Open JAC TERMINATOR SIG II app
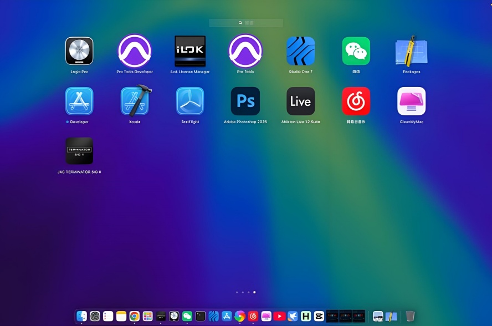Image resolution: width=492 pixels, height=326 pixels. coord(79,151)
